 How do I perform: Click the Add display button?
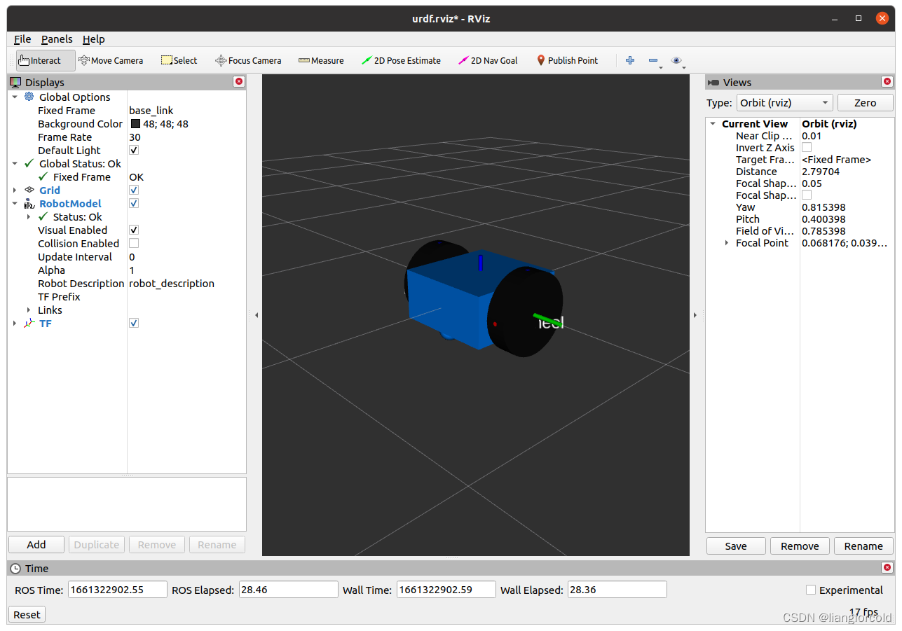36,544
